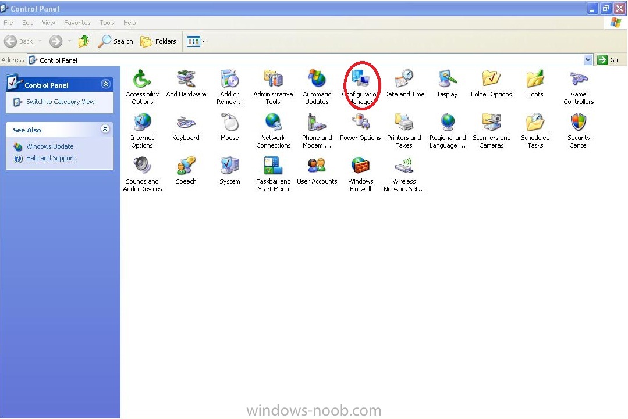This screenshot has width=628, height=419.
Task: Open Date and Time icon
Action: (404, 83)
